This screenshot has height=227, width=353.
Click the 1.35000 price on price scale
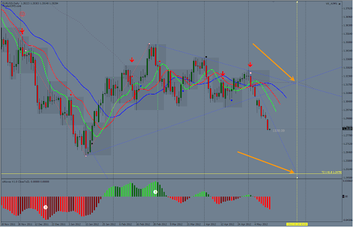pos(347,42)
